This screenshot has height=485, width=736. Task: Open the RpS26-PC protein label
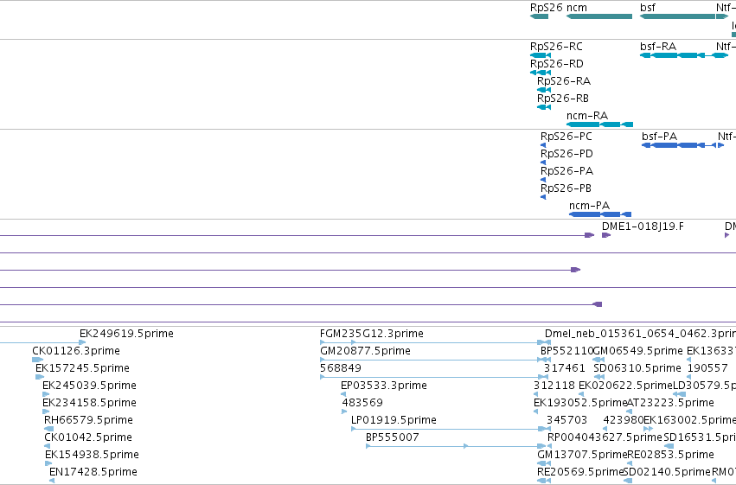566,137
